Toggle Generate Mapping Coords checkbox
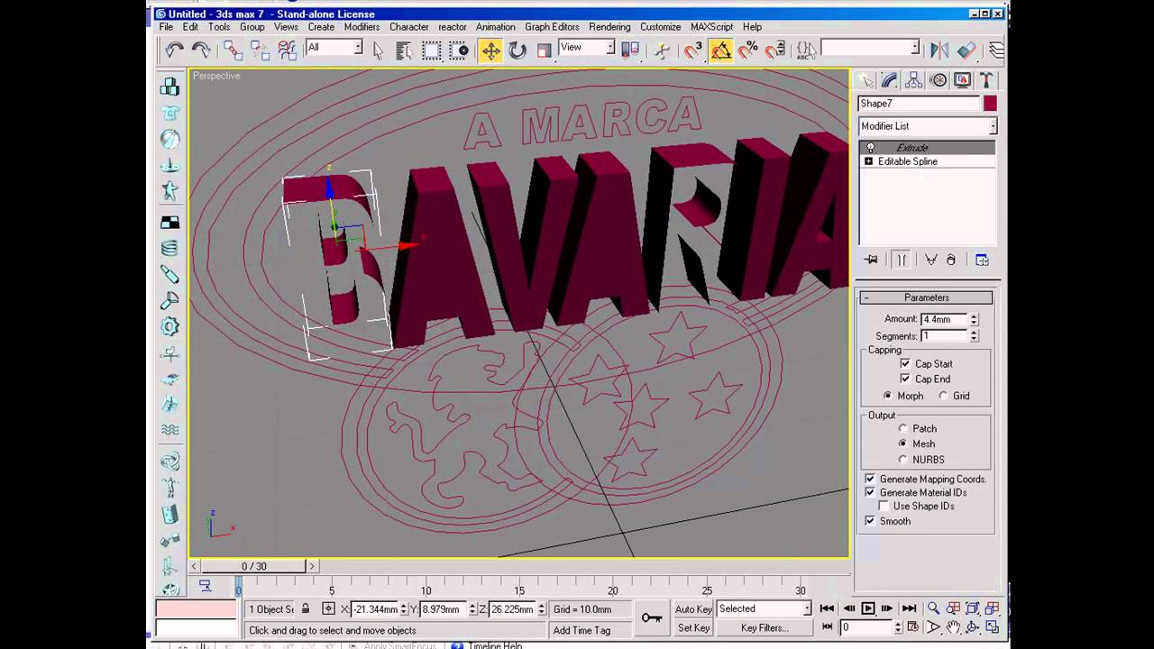This screenshot has height=649, width=1154. click(870, 480)
